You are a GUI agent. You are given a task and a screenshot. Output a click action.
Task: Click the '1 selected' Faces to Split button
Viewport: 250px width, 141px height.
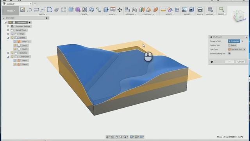[234, 41]
